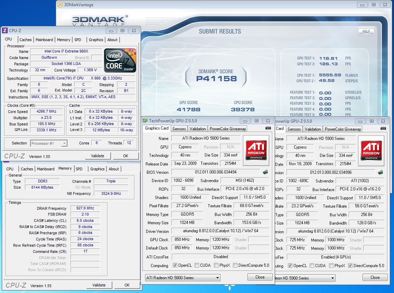This screenshot has width=394, height=293.
Task: Open Memory tab in top CPU-Z window
Action: coord(64,40)
